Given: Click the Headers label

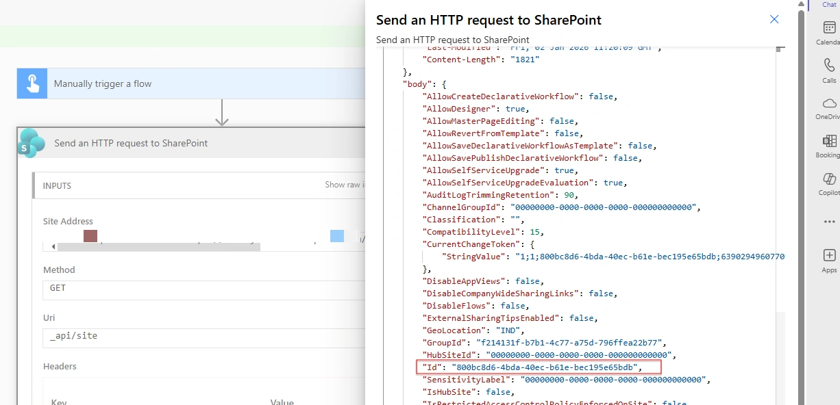Looking at the screenshot, I should pos(60,366).
